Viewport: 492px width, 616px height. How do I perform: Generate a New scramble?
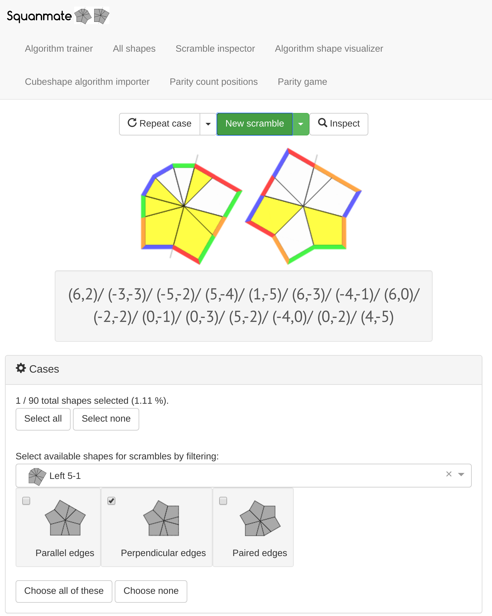point(255,124)
